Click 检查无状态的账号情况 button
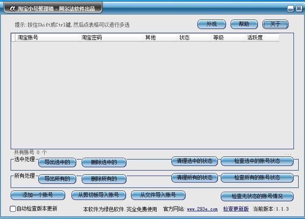Screen dimensions: 305x219 tap(257, 196)
